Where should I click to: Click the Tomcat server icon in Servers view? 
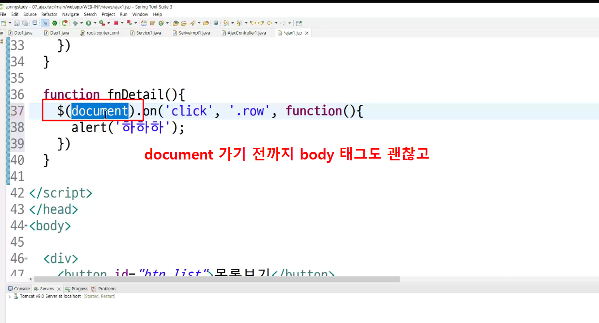point(17,296)
